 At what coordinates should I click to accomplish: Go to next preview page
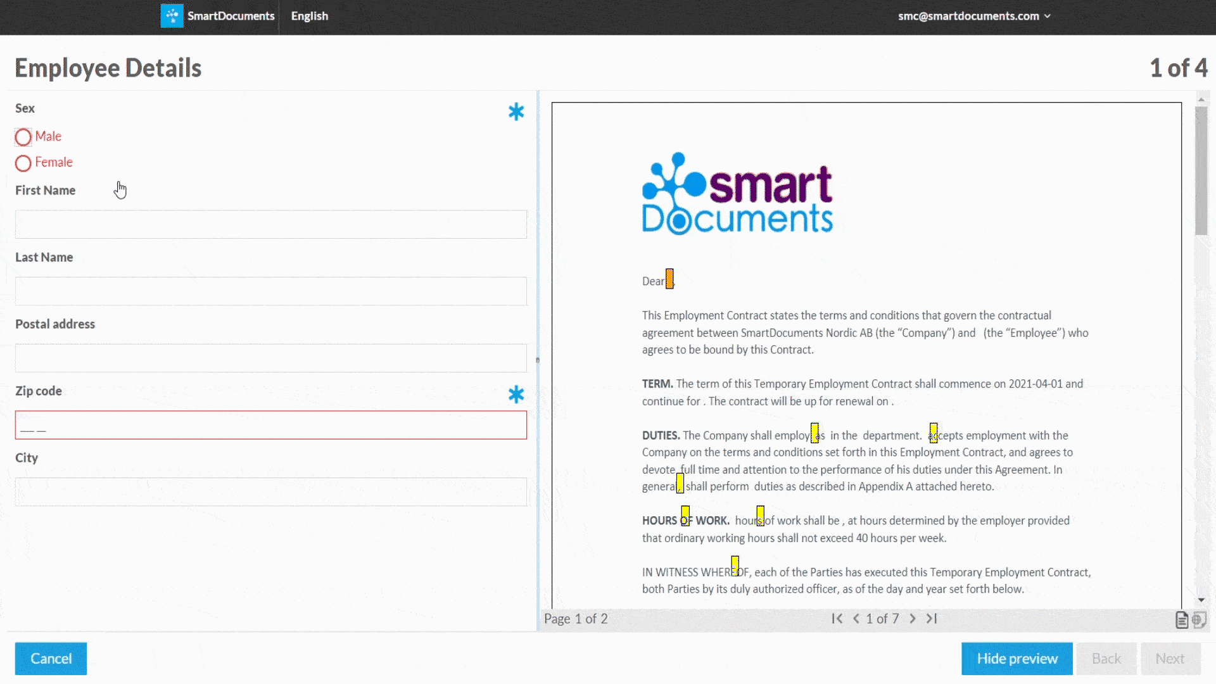[913, 619]
